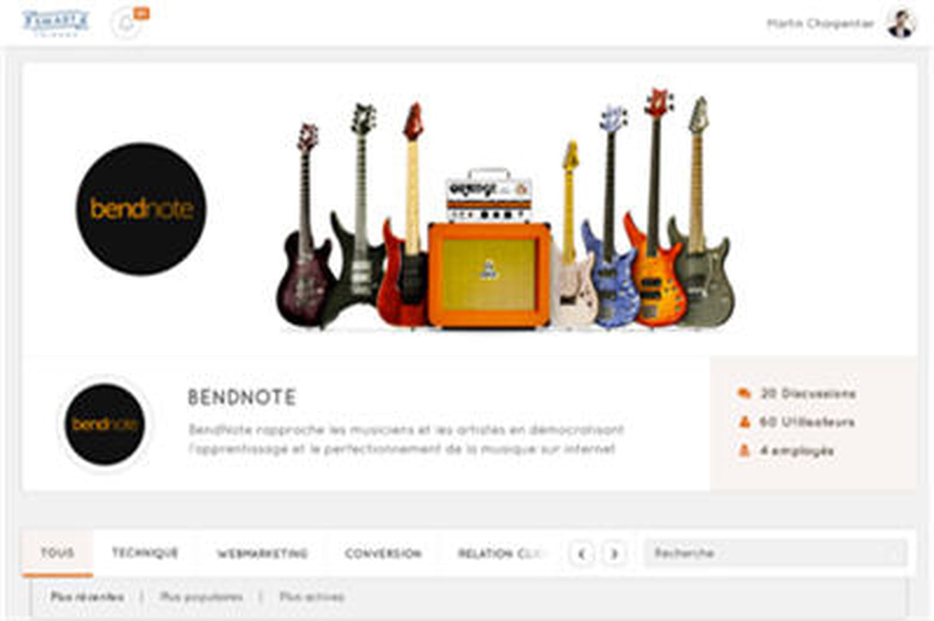Click the employees person icon
This screenshot has width=934, height=621.
(x=744, y=450)
